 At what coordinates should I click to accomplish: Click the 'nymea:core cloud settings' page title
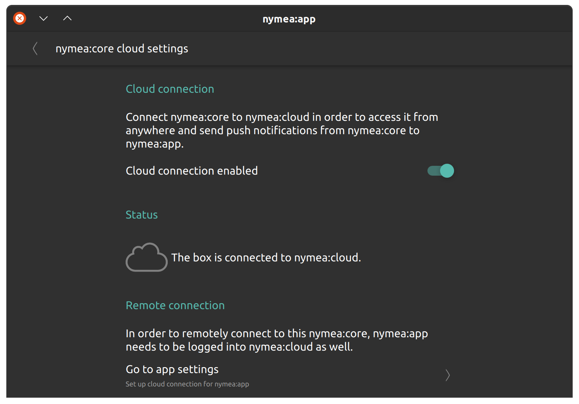[x=122, y=48]
